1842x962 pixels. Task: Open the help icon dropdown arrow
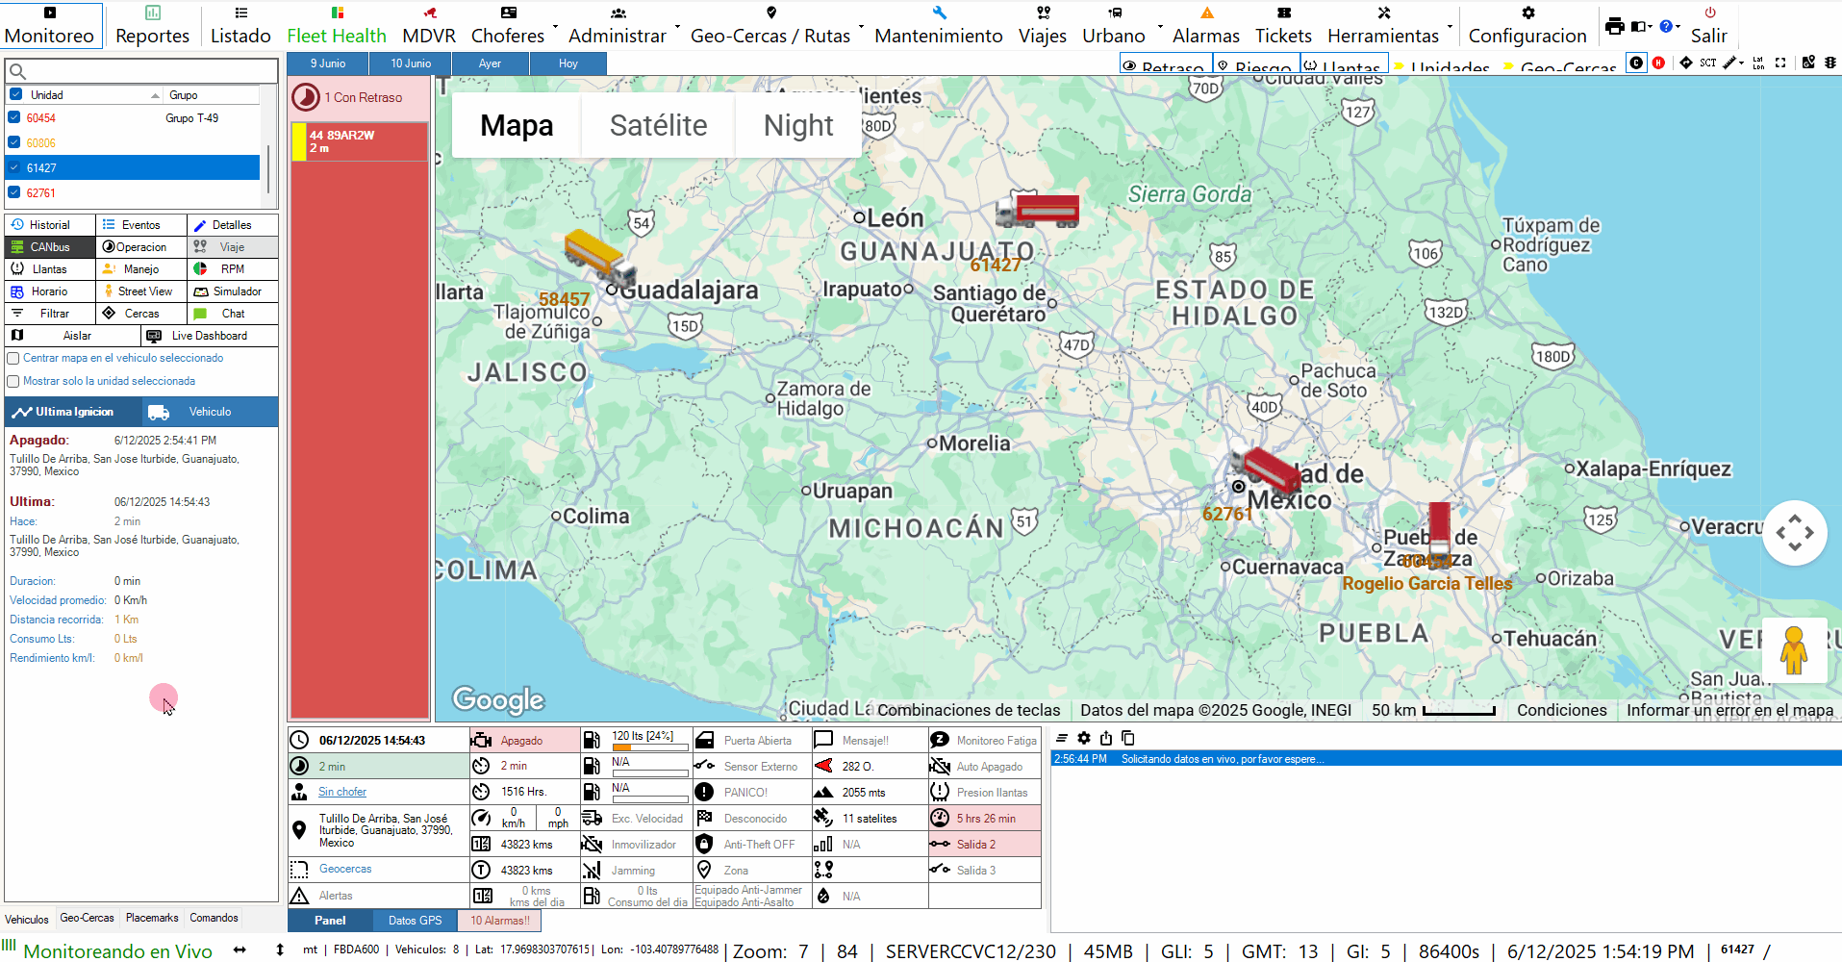[x=1678, y=26]
